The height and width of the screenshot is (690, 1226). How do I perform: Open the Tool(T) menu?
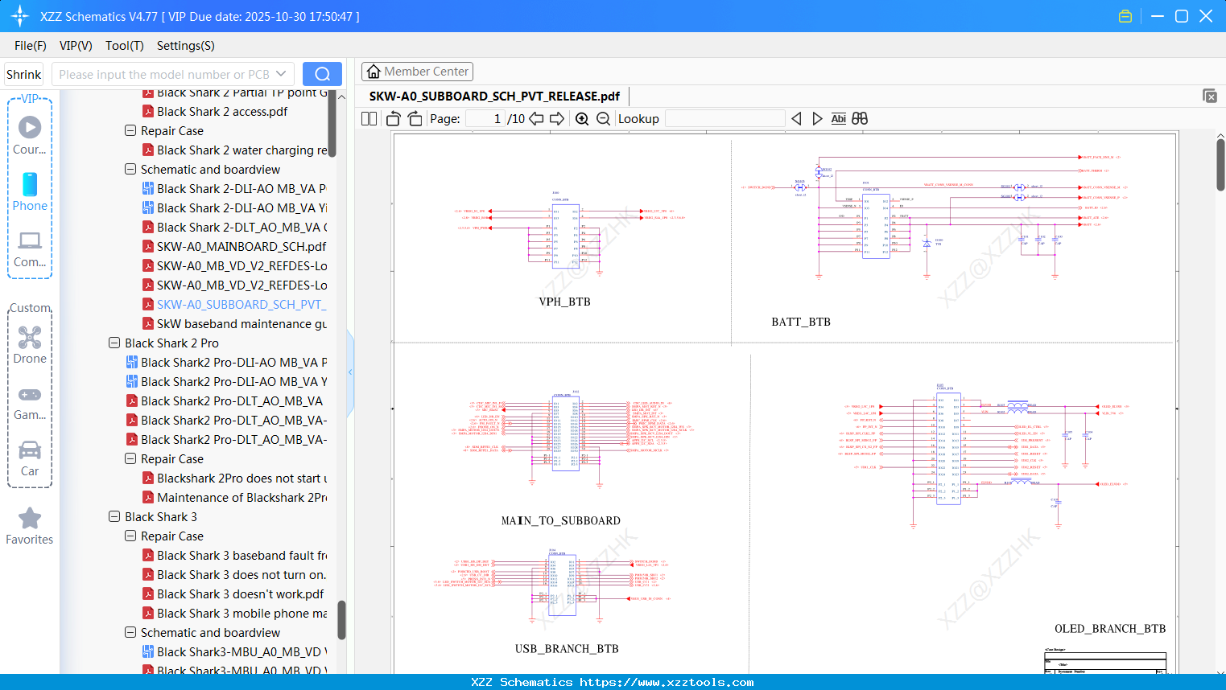(x=124, y=46)
